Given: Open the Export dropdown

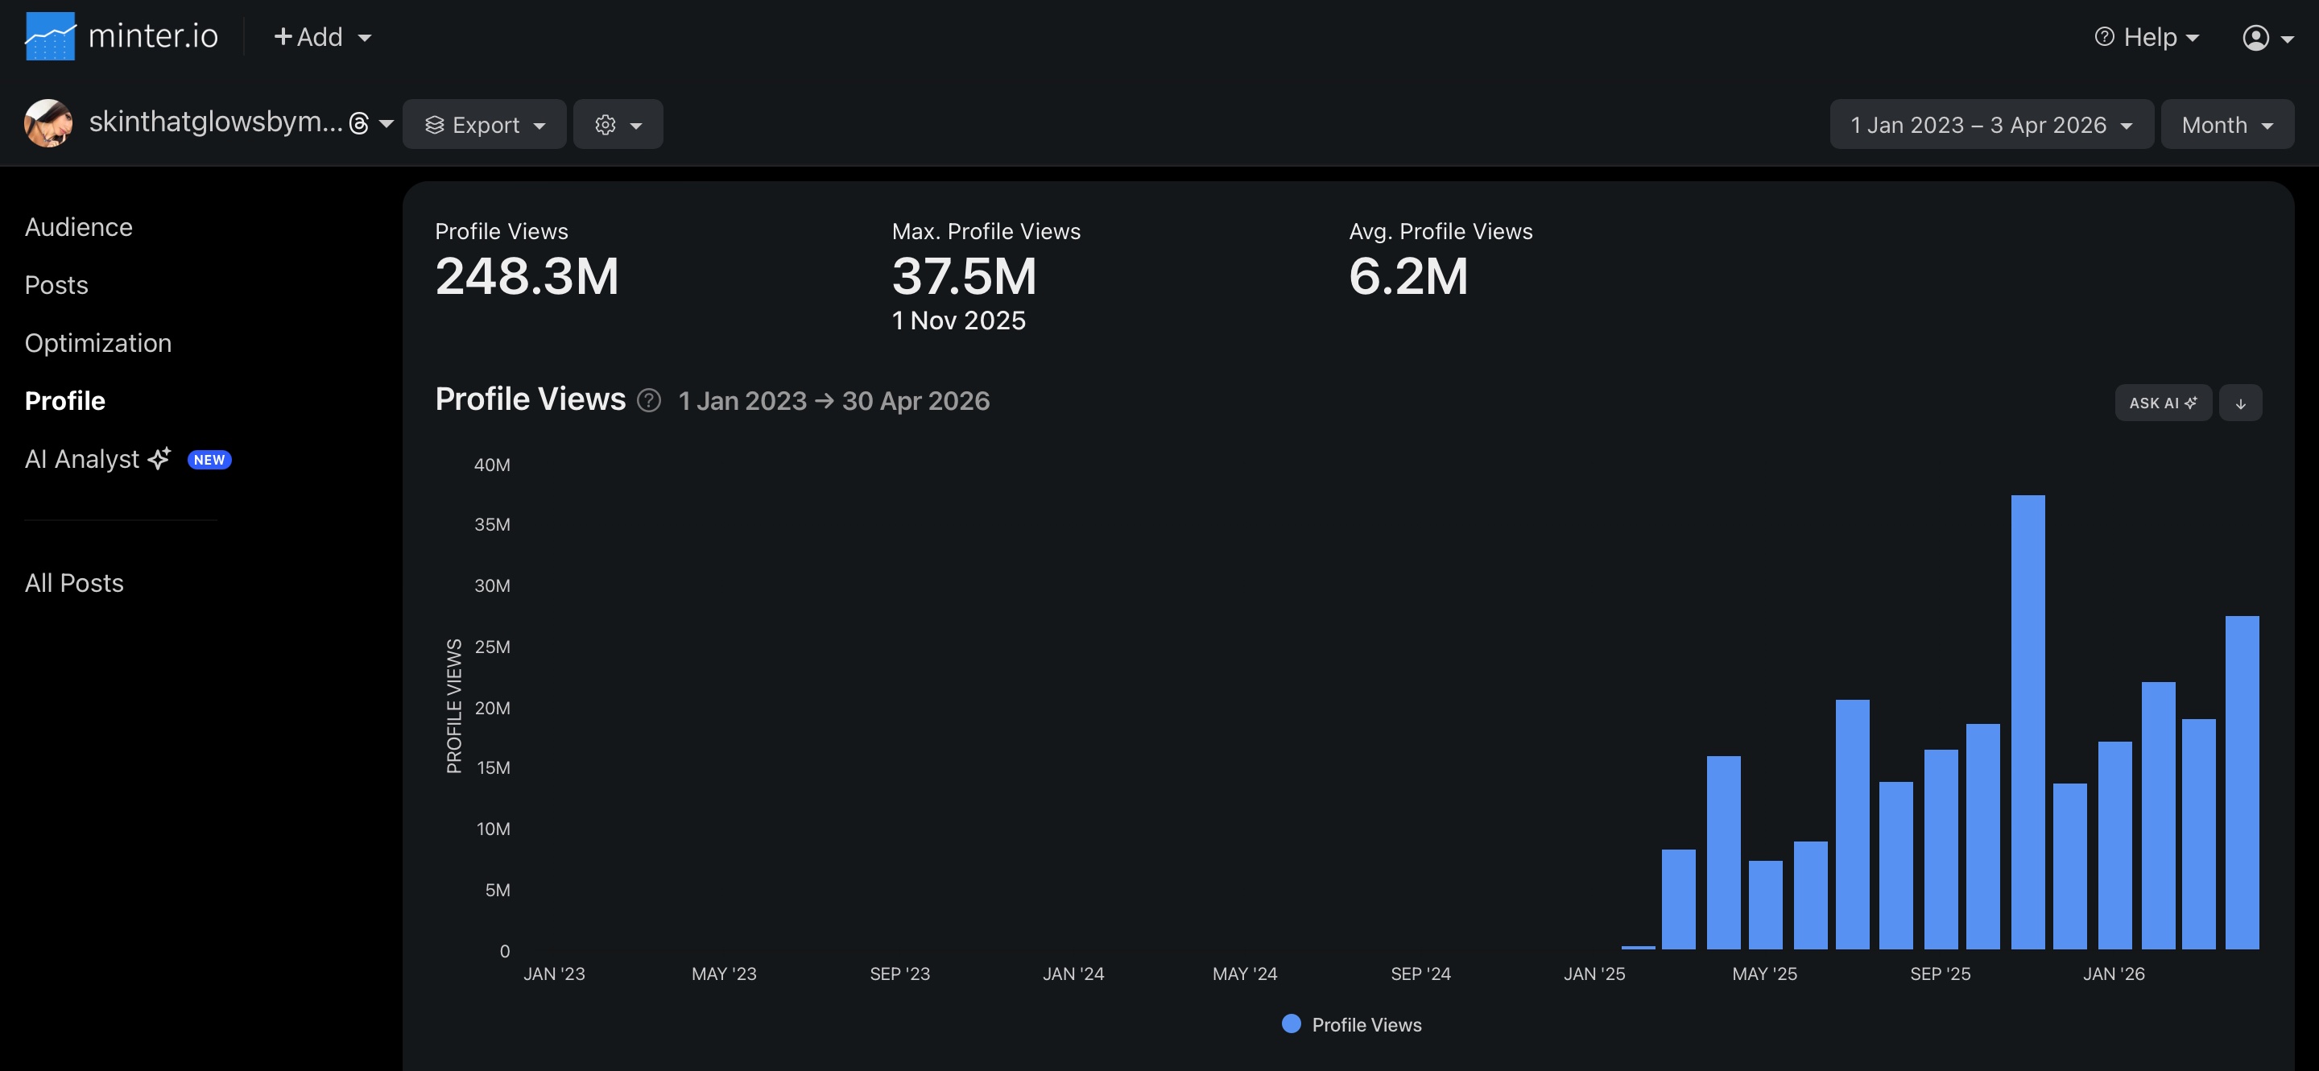Looking at the screenshot, I should coord(484,124).
